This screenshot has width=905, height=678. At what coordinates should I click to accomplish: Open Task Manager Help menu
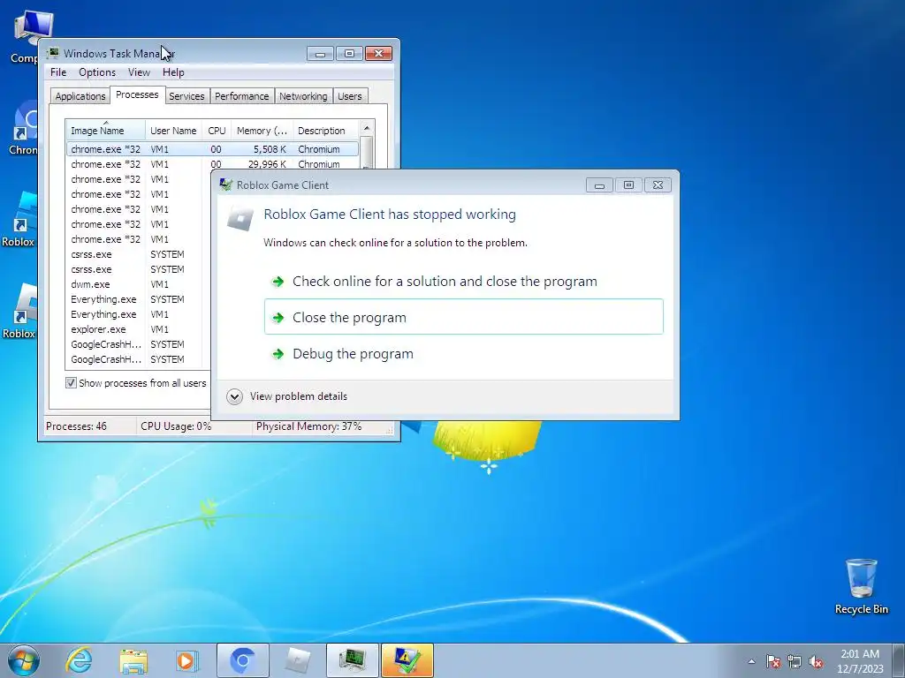[x=173, y=72]
